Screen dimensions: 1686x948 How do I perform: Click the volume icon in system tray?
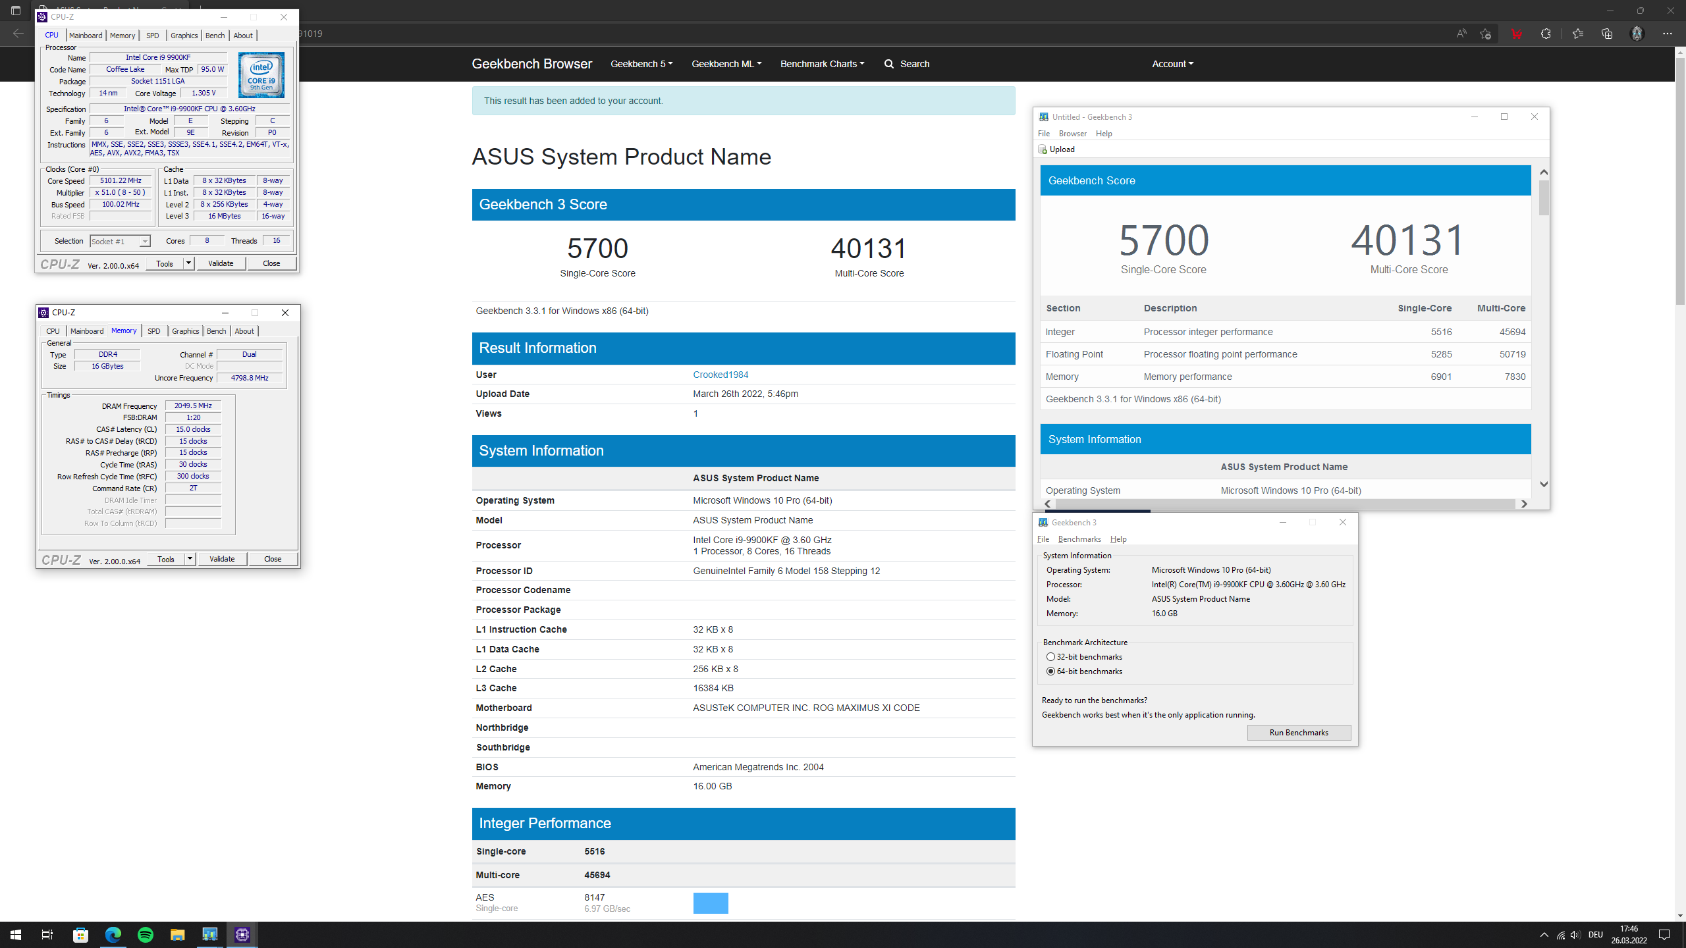pos(1575,935)
